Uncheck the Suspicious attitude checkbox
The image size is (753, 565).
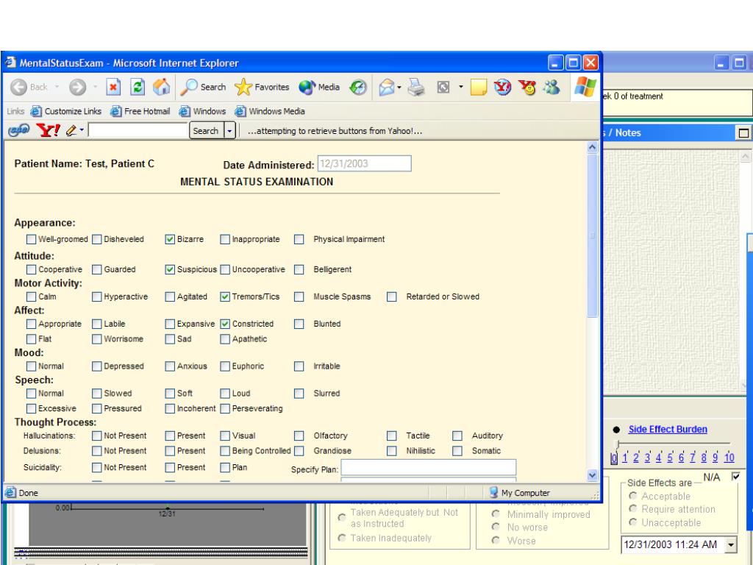click(x=170, y=269)
